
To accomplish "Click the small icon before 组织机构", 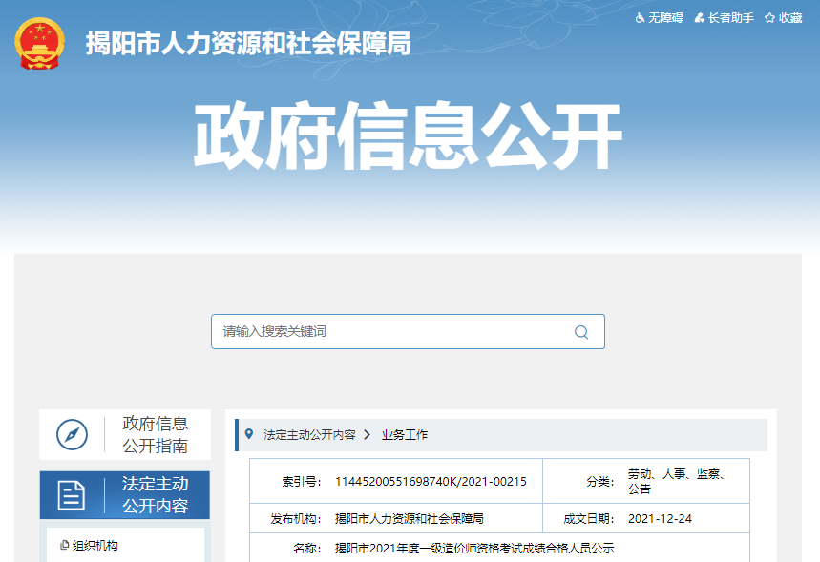I will pyautogui.click(x=64, y=546).
